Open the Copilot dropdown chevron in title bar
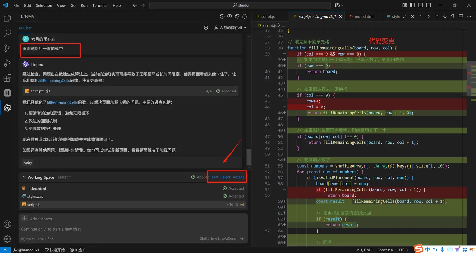This screenshot has width=476, height=253. point(342,5)
